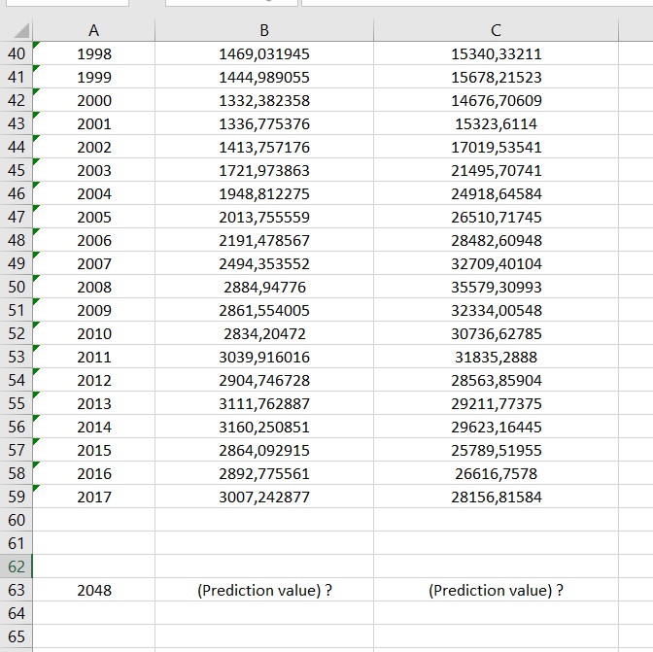Select the cell showing 28156,81584
Screen dimensions: 653x652
tap(496, 497)
